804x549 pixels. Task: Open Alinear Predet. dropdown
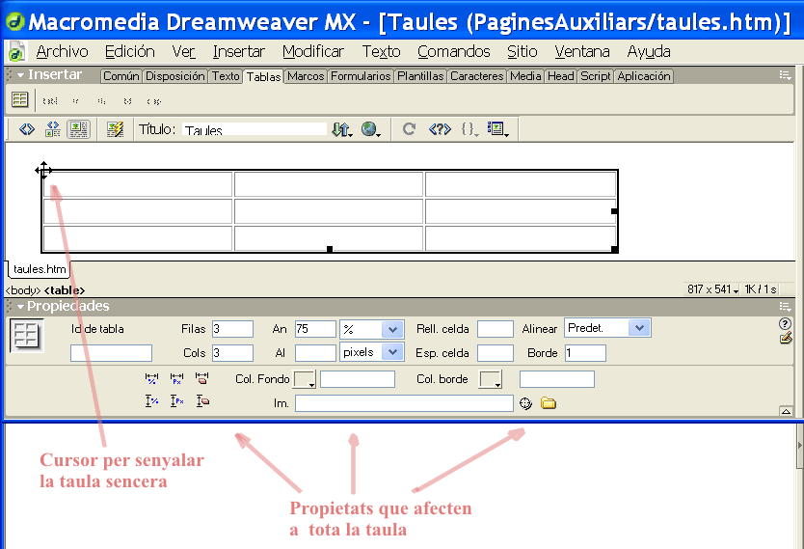tap(639, 327)
